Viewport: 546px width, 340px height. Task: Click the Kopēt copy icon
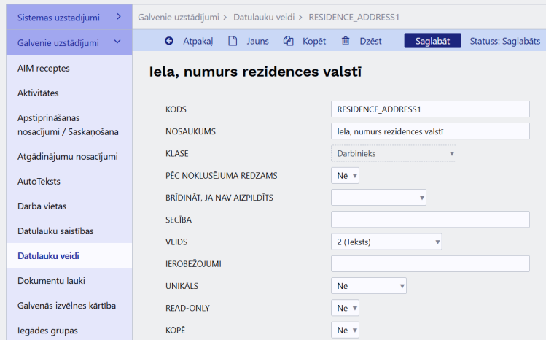coord(289,41)
